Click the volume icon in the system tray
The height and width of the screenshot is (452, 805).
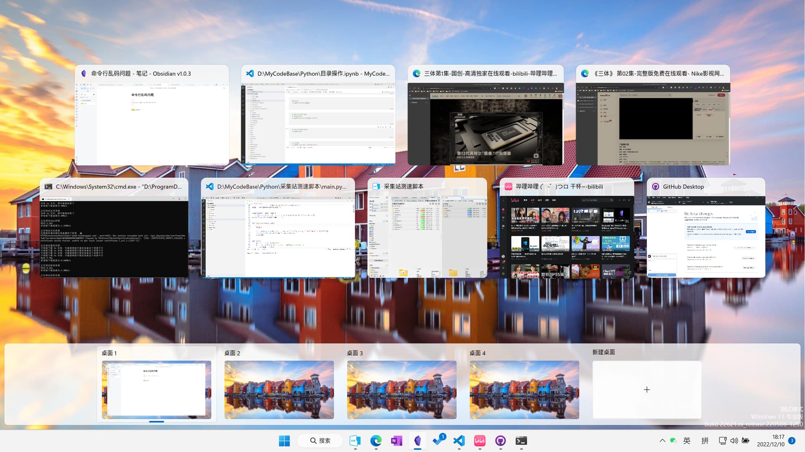(x=734, y=441)
